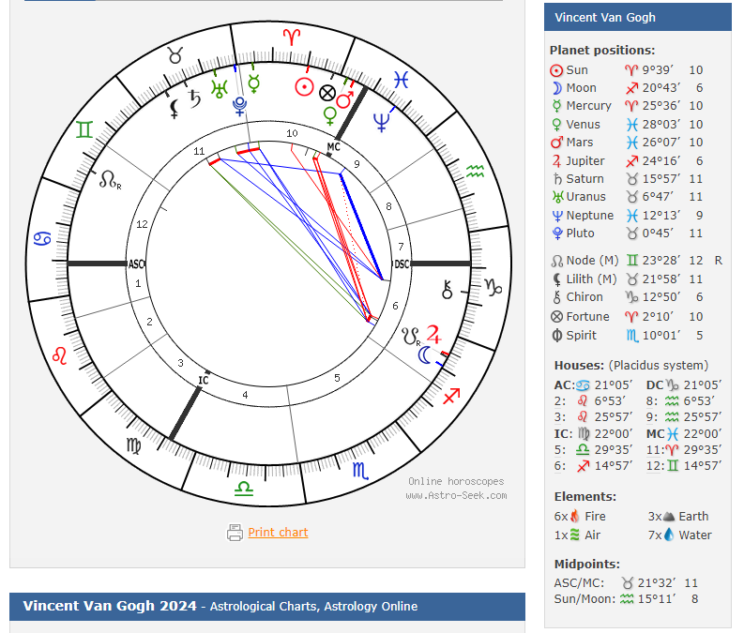Click the Vincent Van Gogh panel header
Image resolution: width=744 pixels, height=633 pixels.
(x=638, y=17)
